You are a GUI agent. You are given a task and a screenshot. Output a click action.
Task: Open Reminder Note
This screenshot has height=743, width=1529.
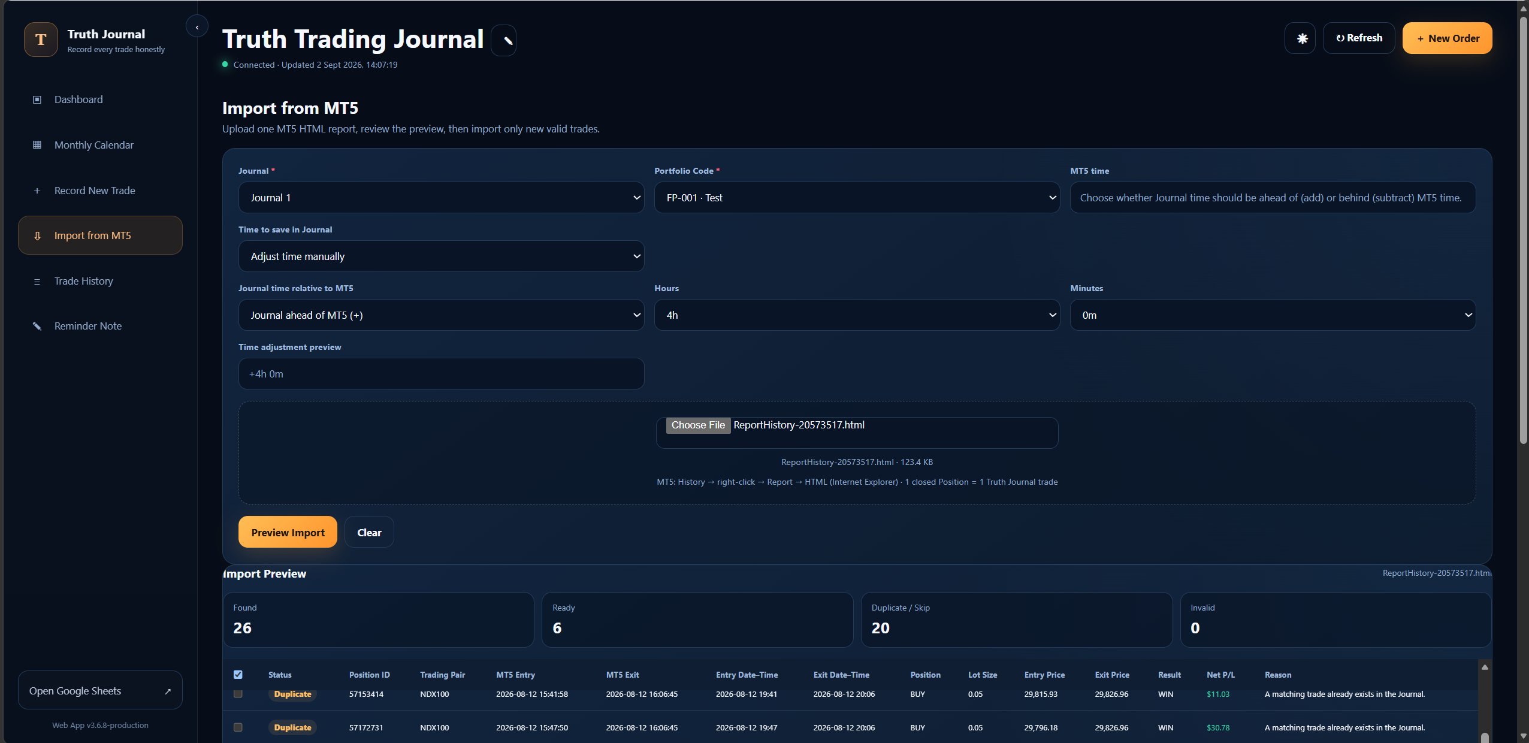tap(100, 326)
